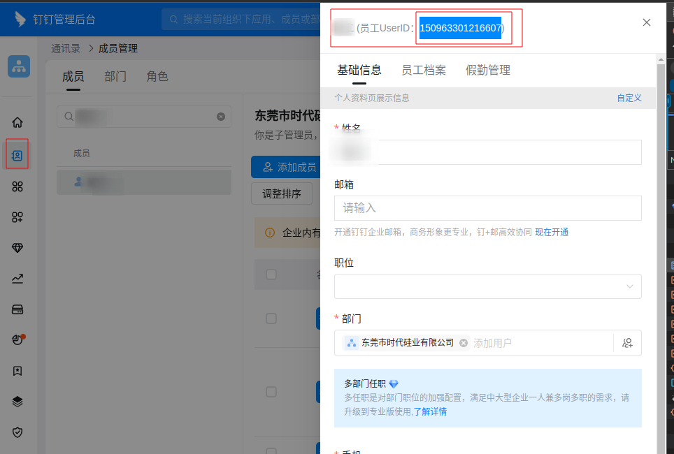
Task: Open the trend chart analytics sidebar icon
Action: (x=17, y=279)
